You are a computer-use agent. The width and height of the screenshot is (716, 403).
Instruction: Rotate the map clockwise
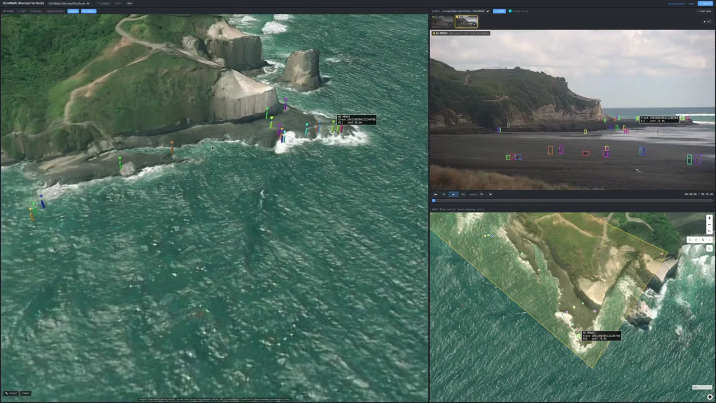pyautogui.click(x=696, y=240)
